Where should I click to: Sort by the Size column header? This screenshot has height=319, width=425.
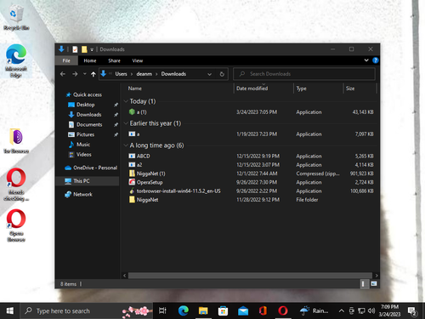click(x=350, y=88)
